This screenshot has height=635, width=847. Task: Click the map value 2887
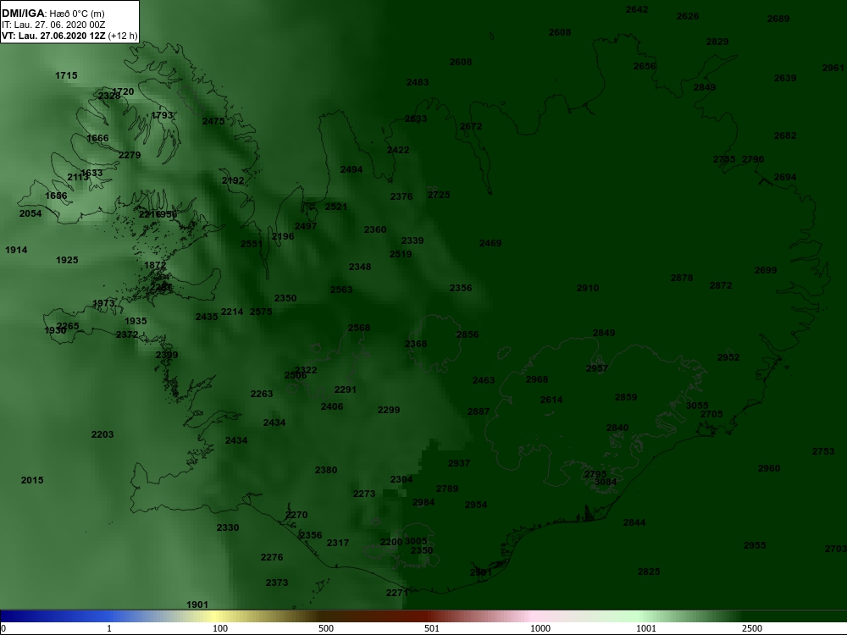click(479, 412)
